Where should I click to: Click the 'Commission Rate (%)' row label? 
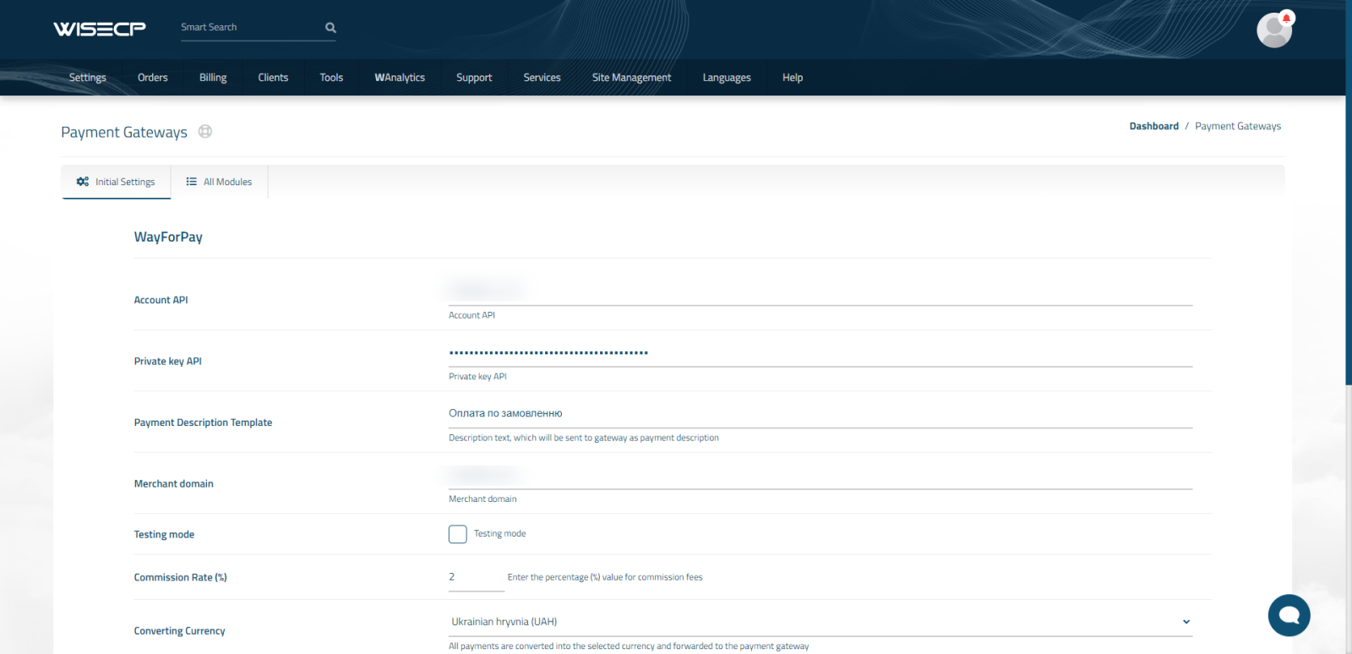pos(181,578)
